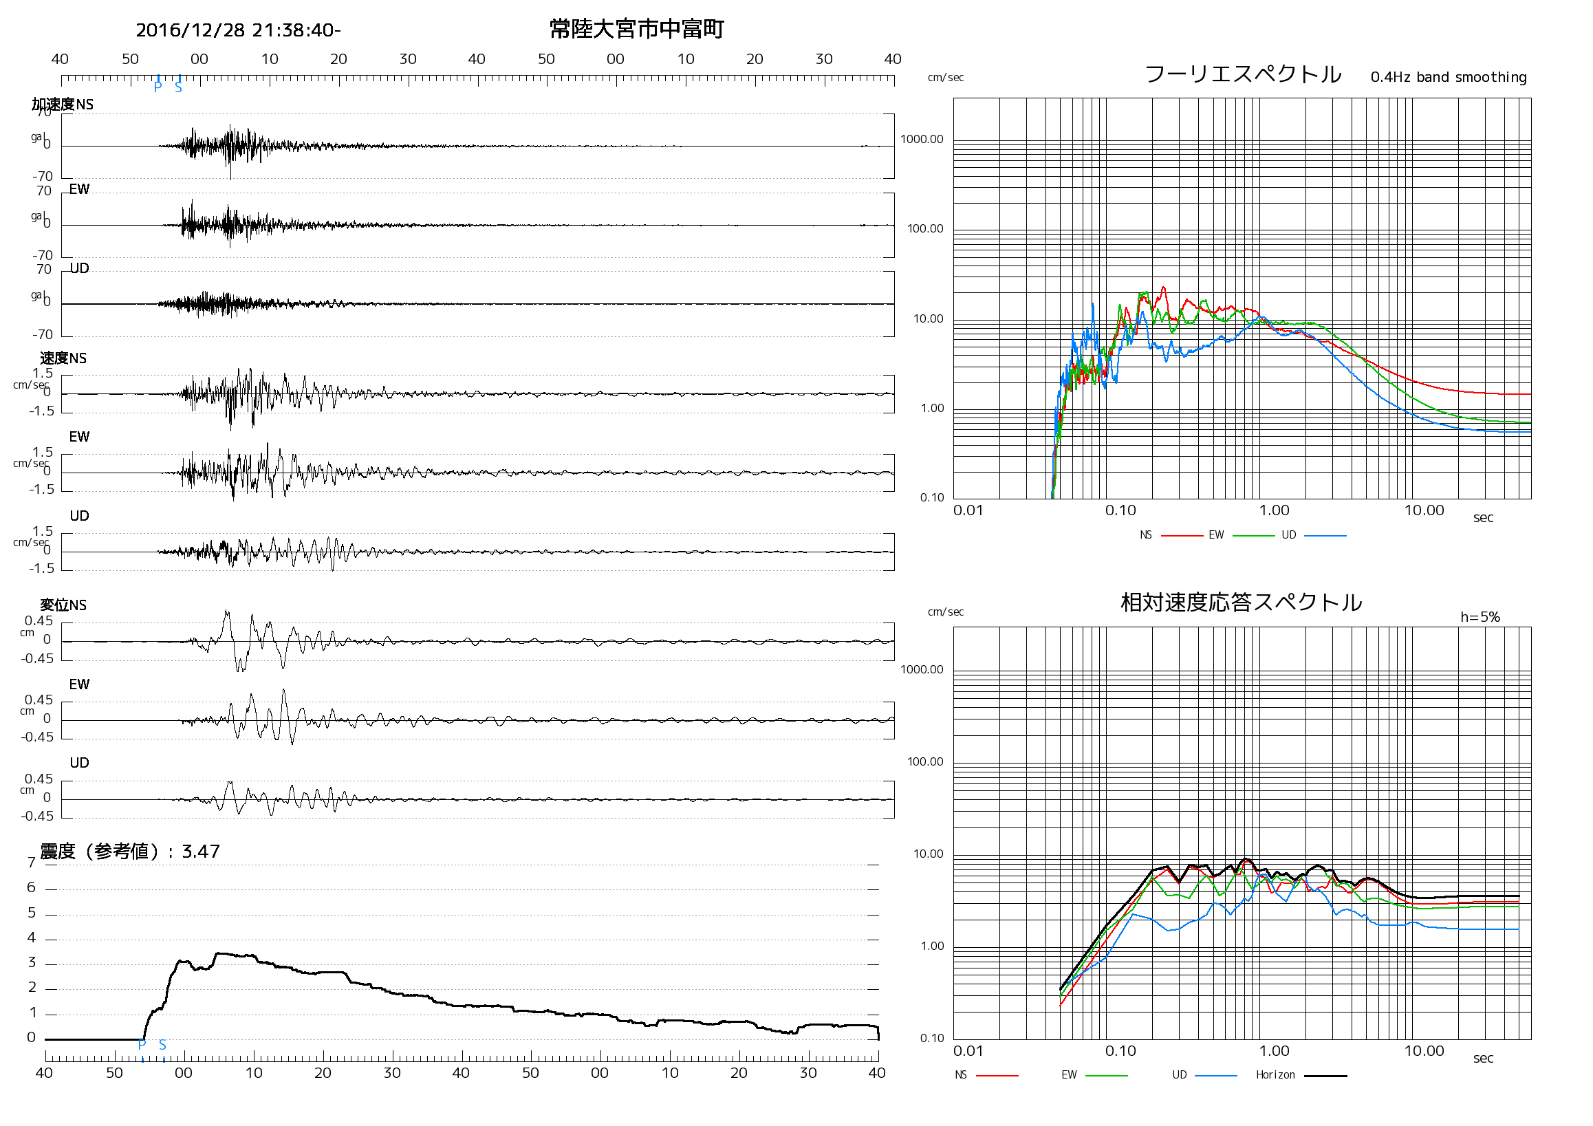
Task: Click the EW label in the displacement group
Action: [79, 684]
